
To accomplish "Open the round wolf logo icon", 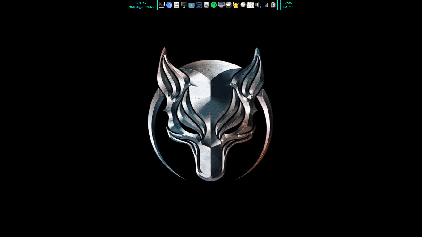I will (x=228, y=5).
